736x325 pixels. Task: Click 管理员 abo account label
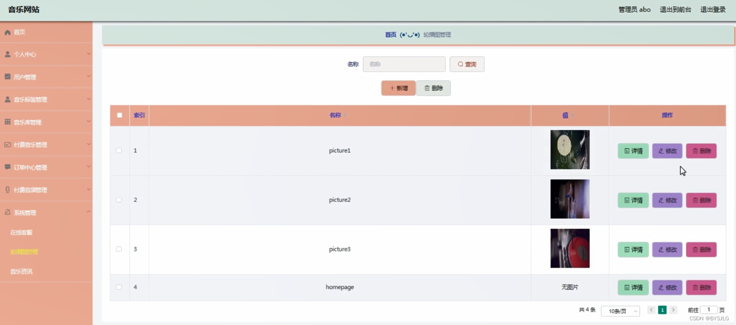(634, 9)
